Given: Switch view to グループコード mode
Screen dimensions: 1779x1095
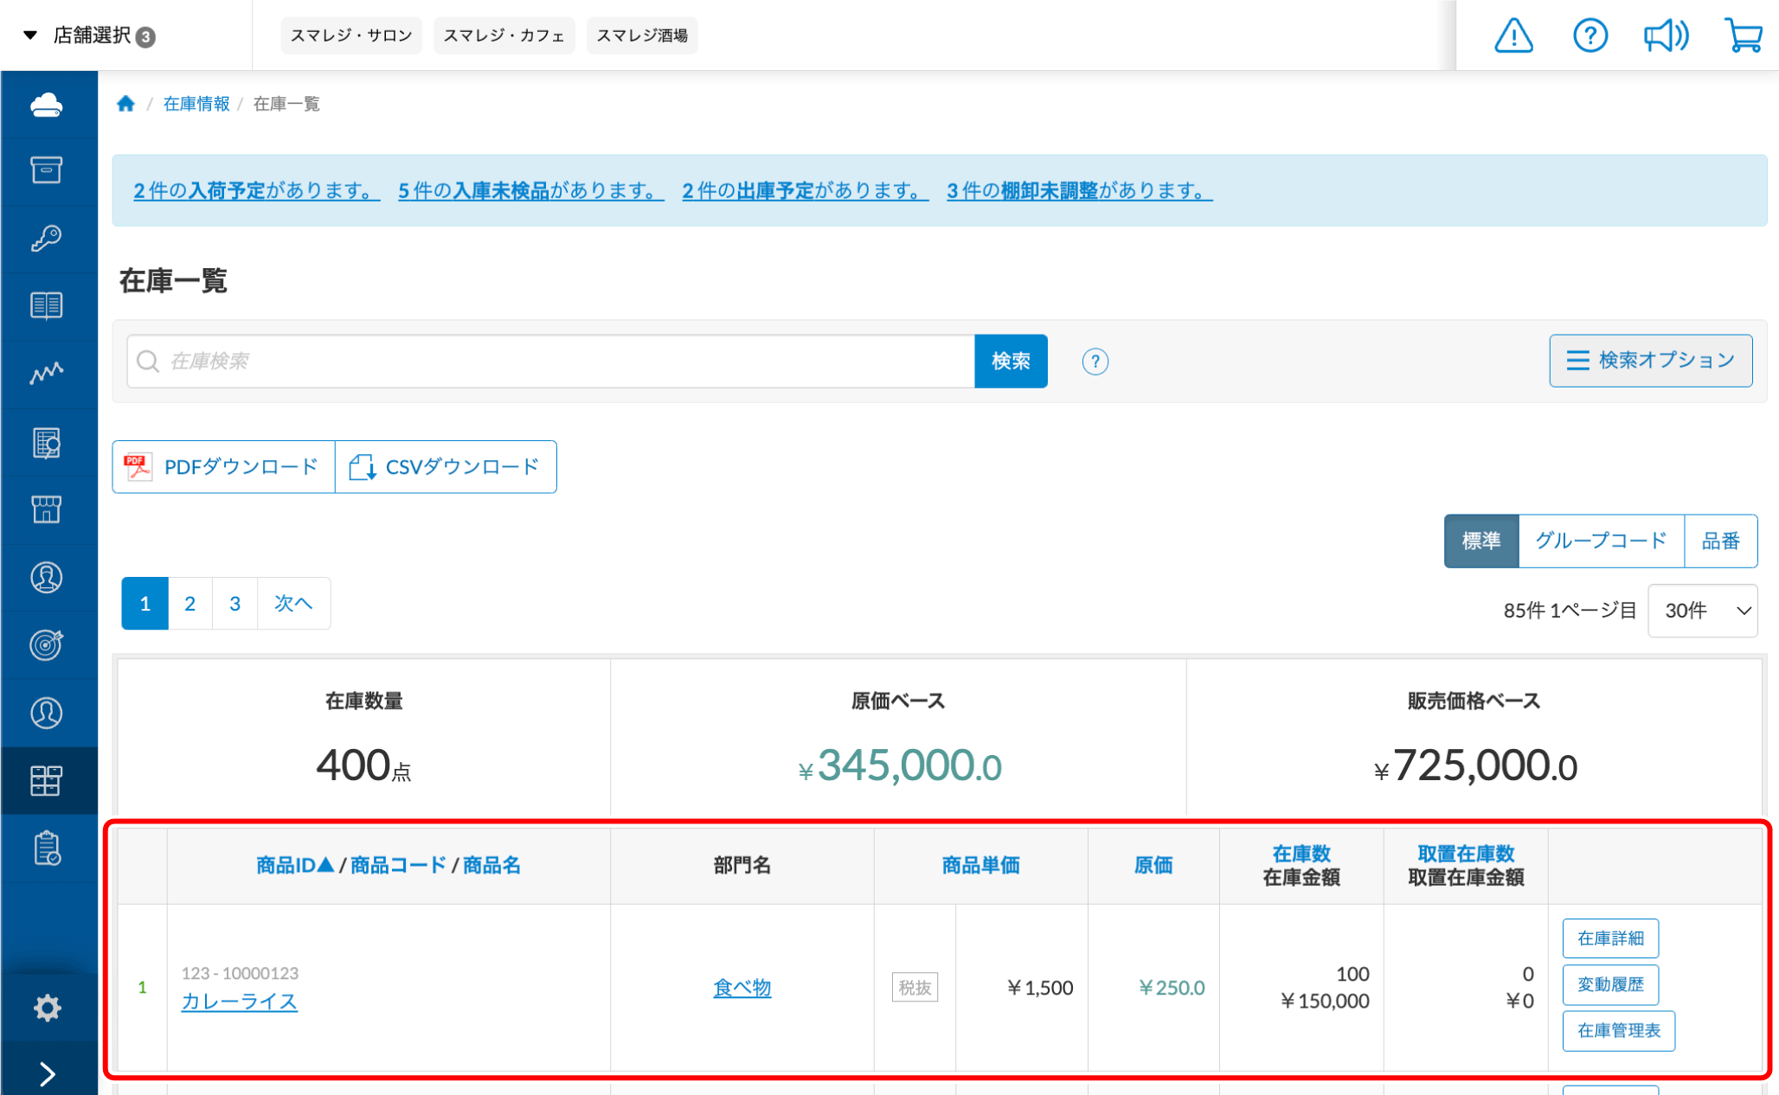Looking at the screenshot, I should [x=1600, y=541].
